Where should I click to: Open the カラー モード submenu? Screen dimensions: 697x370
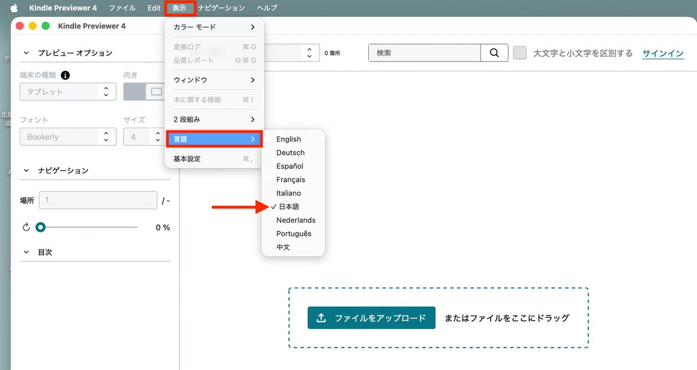pos(214,27)
